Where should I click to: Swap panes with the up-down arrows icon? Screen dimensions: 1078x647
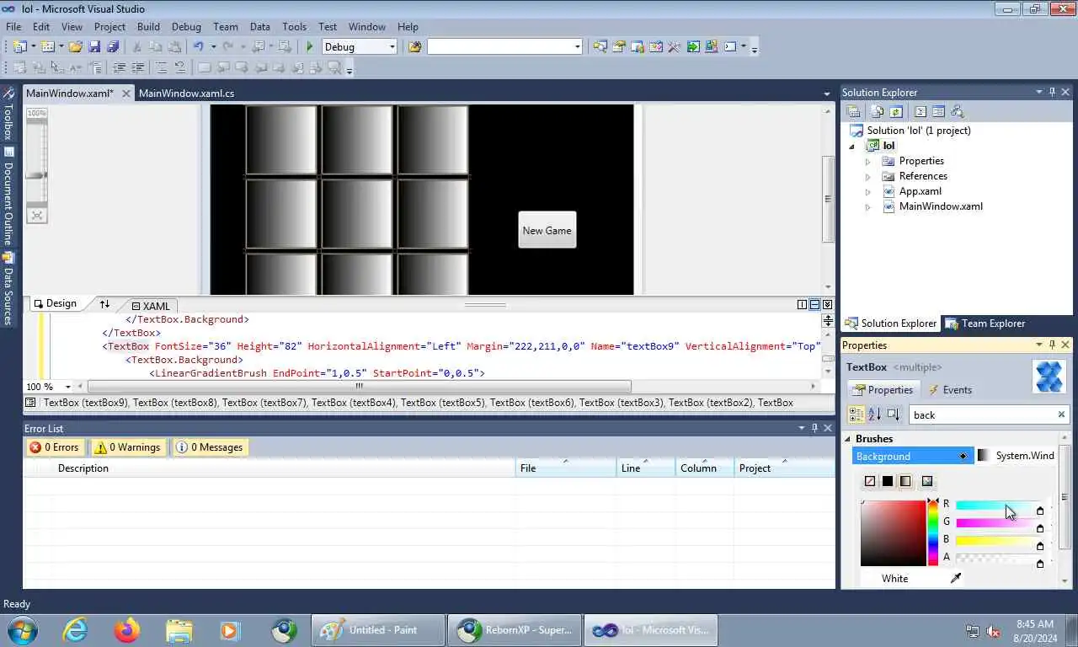click(x=104, y=304)
